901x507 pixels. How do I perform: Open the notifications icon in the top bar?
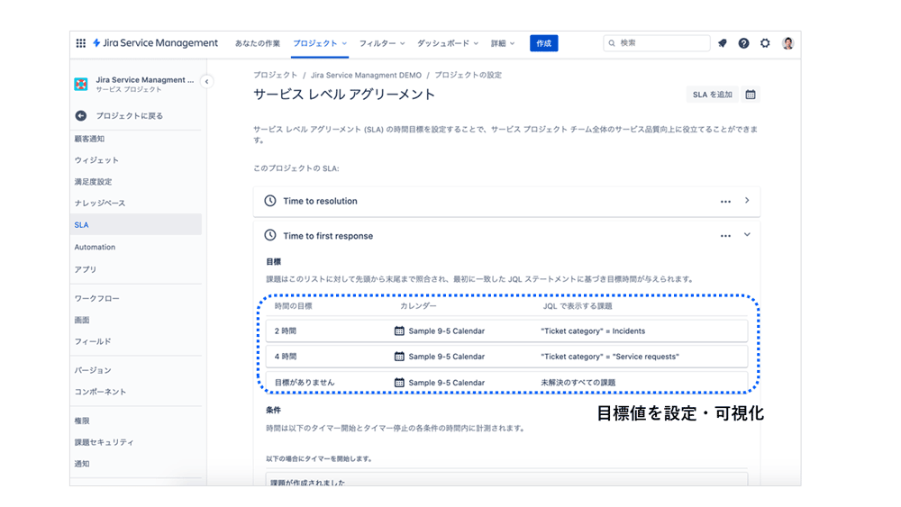point(723,43)
